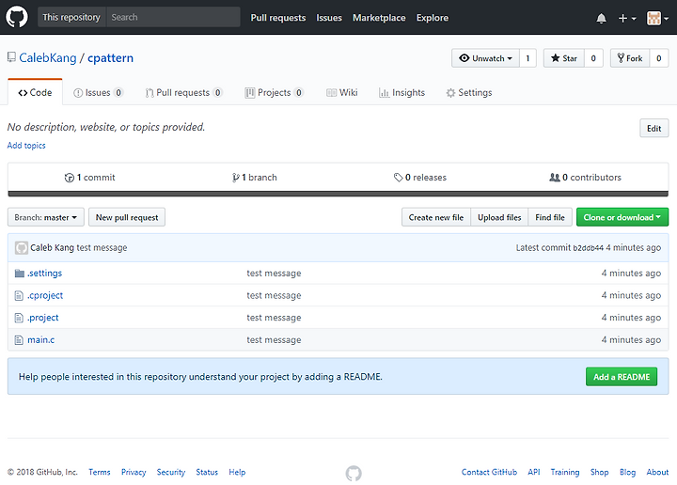Open Security link in footer
Screen dimensions: 677x485
click(171, 472)
